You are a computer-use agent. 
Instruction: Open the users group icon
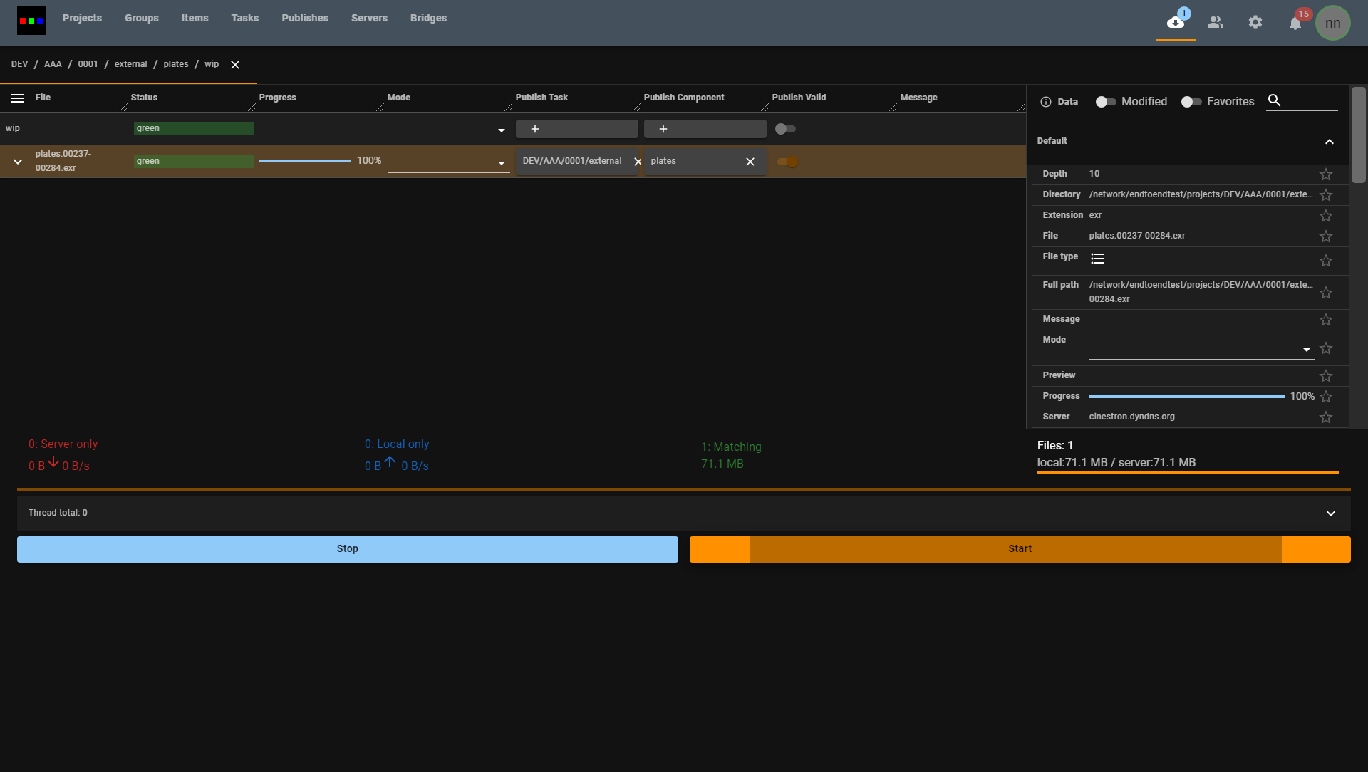(x=1215, y=23)
